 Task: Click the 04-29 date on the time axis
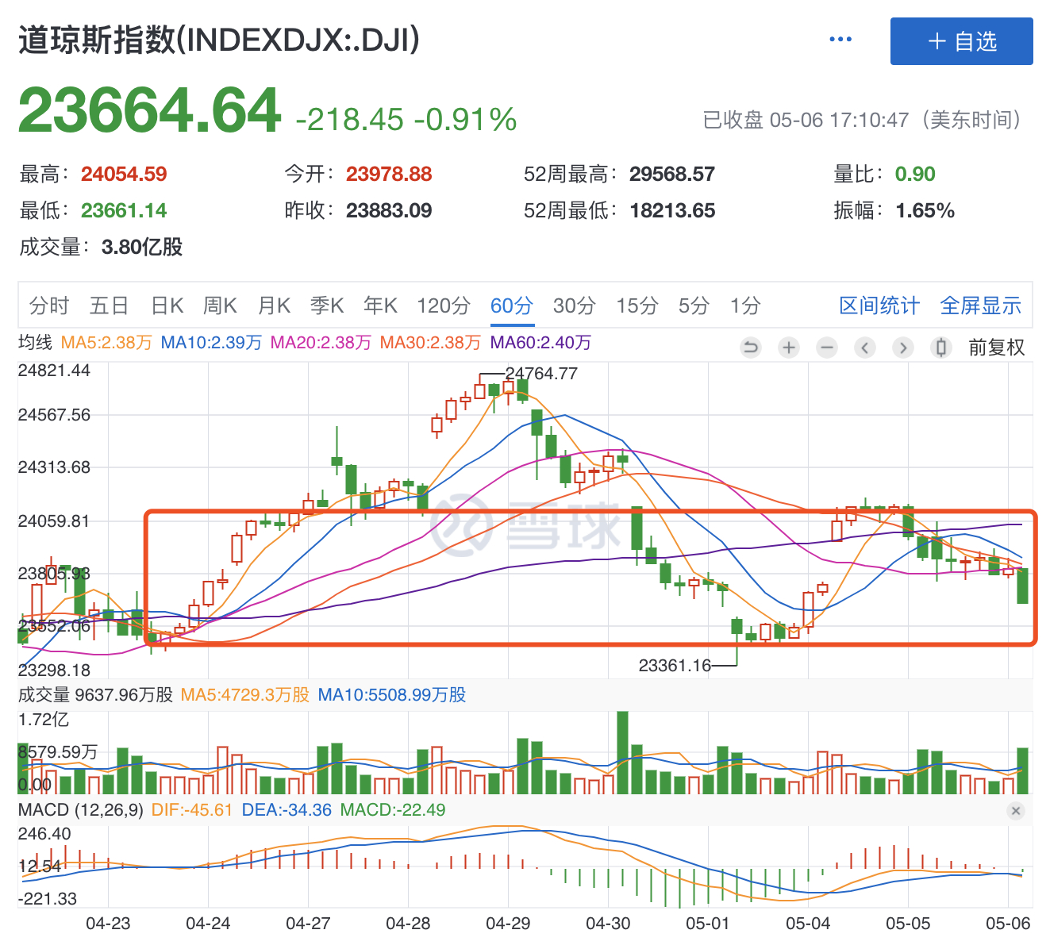[508, 924]
